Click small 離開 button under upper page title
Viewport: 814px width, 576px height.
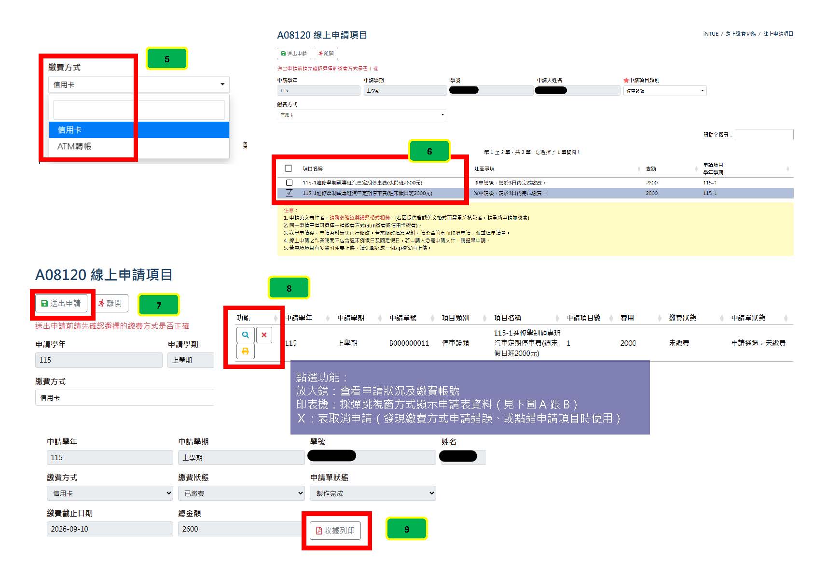(x=326, y=54)
